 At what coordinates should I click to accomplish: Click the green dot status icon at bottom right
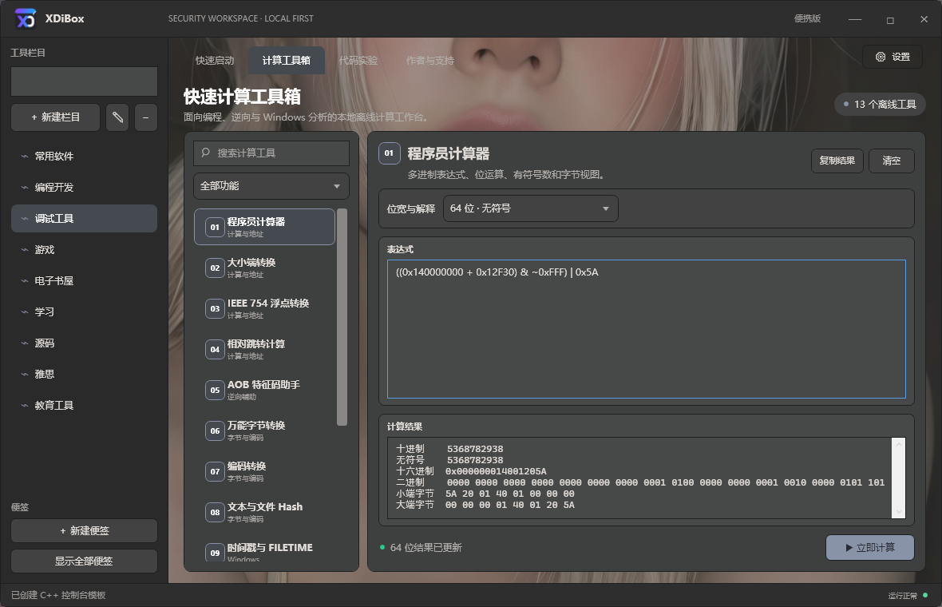tap(925, 596)
